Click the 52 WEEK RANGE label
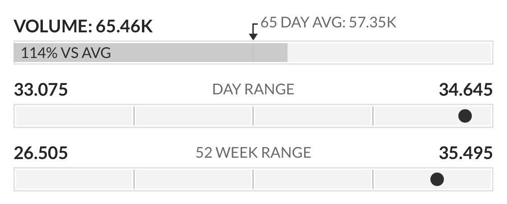Screen dimensions: 507x204 [253, 152]
